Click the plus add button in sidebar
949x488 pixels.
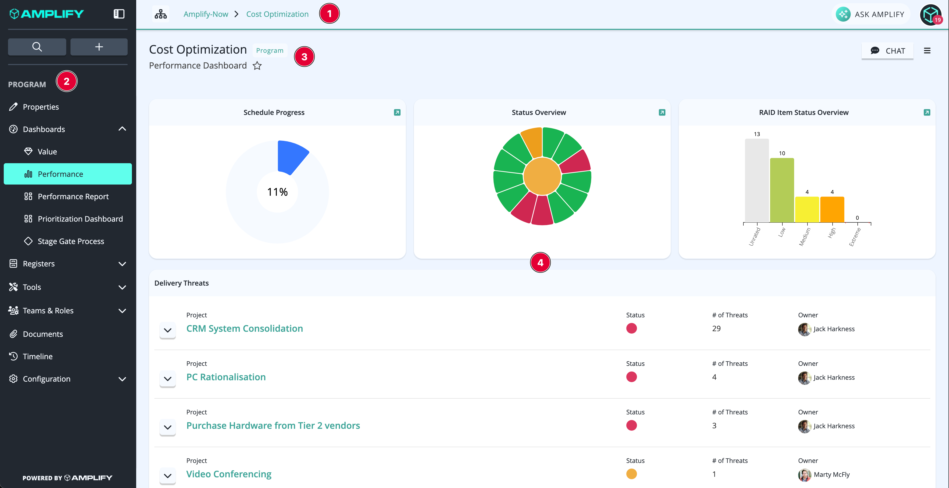tap(99, 47)
